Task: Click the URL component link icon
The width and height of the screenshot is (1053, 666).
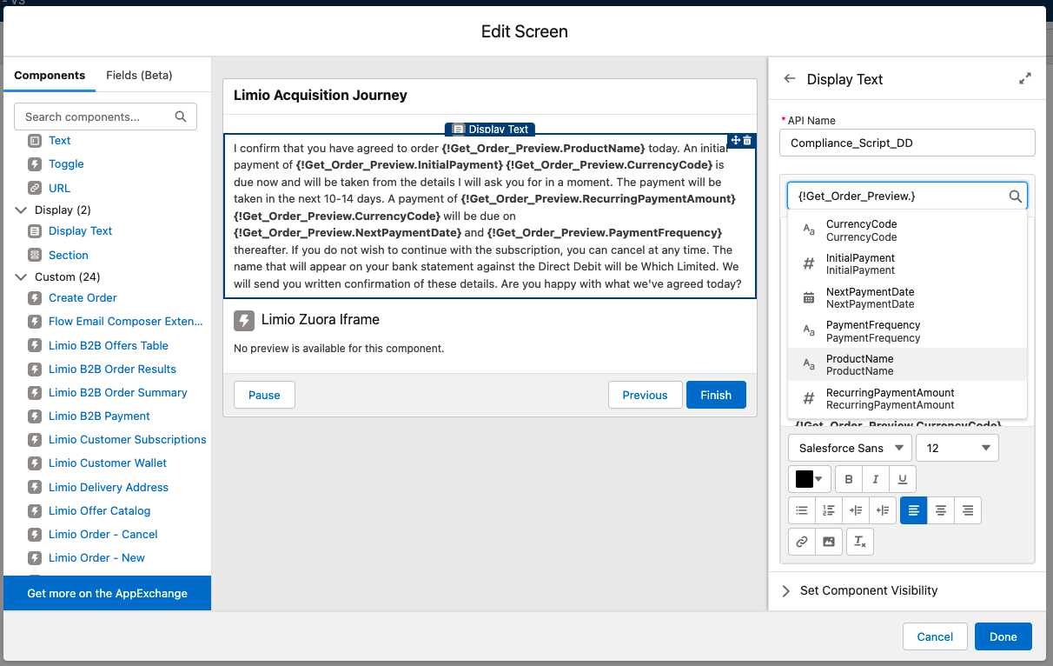Action: pos(35,188)
